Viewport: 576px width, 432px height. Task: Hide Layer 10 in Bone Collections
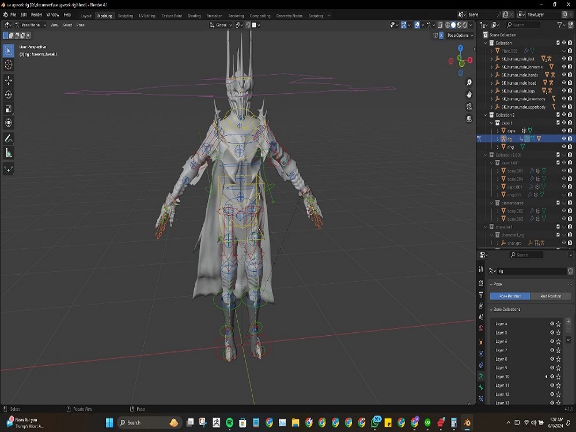point(552,377)
